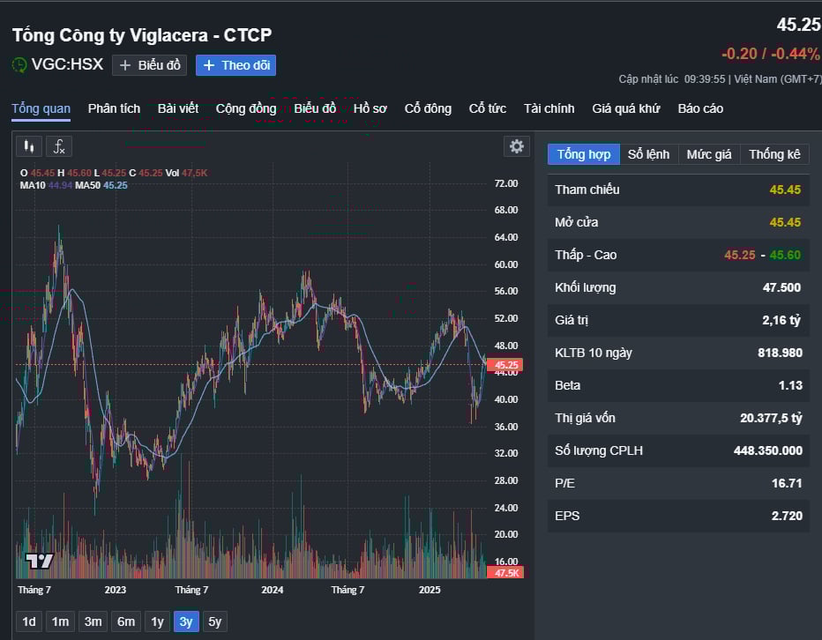Click the VGC:HSX ticker symbol
The height and width of the screenshot is (640, 822).
point(67,64)
